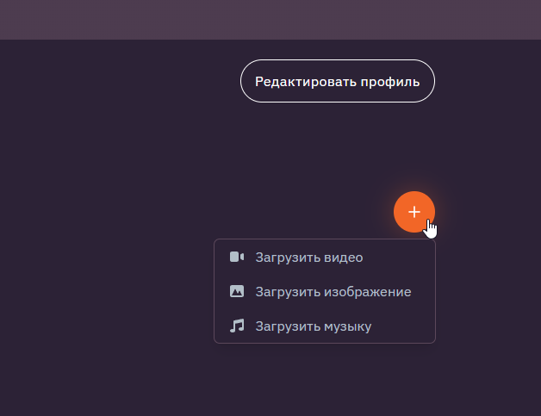Open Редактировать профиль
Viewport: 541px width, 416px height.
(x=337, y=82)
